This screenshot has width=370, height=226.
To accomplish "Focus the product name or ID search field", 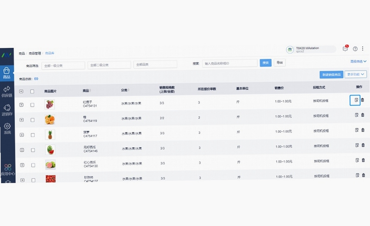I will (x=229, y=63).
